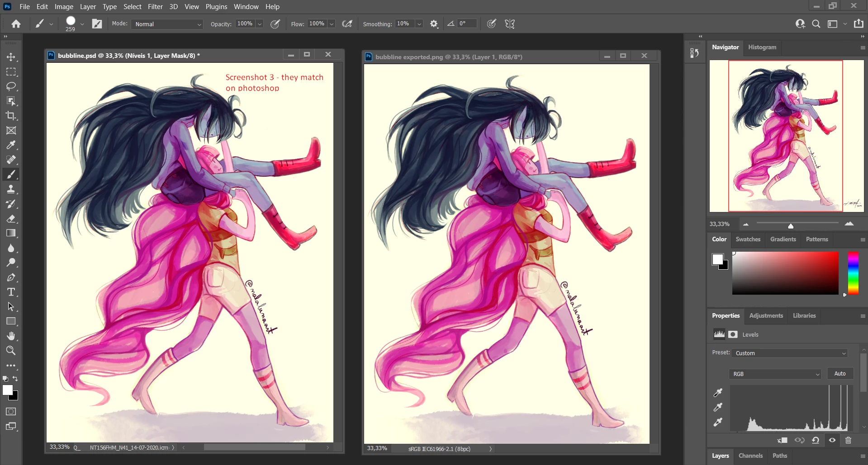Swap foreground and background colors
The image size is (868, 465).
coord(16,379)
